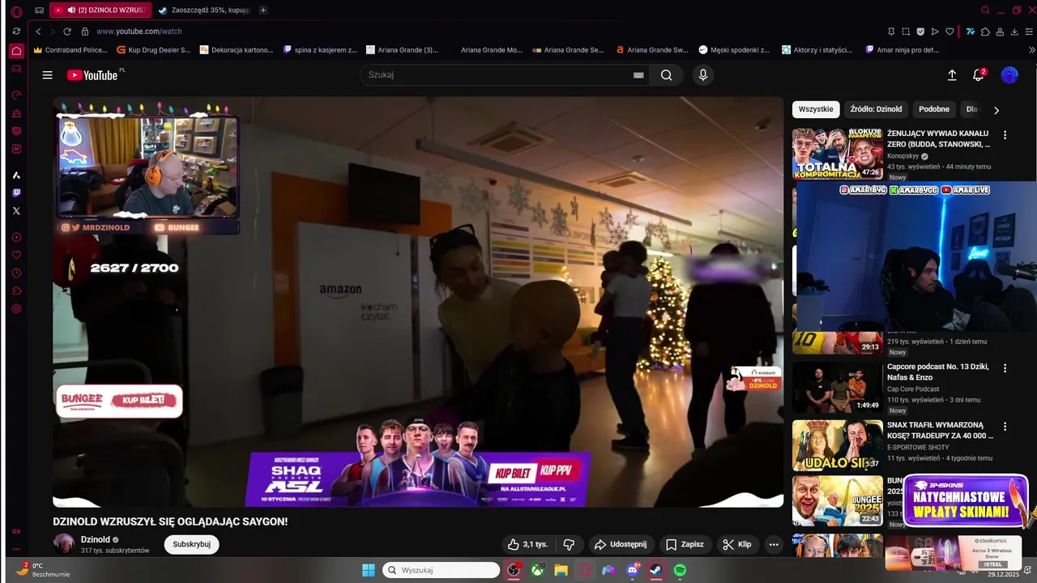The width and height of the screenshot is (1037, 583).
Task: Go back to previous page
Action: [x=38, y=31]
